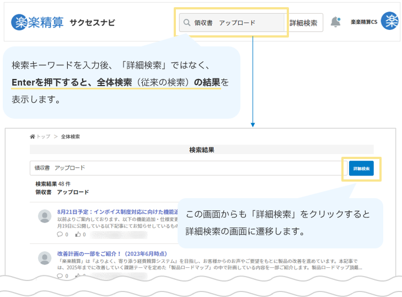402x297 pixels.
Task: Click the author avatar of the 改善計画 post
Action: (45, 258)
